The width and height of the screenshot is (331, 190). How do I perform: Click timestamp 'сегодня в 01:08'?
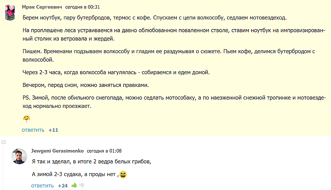click(104, 151)
